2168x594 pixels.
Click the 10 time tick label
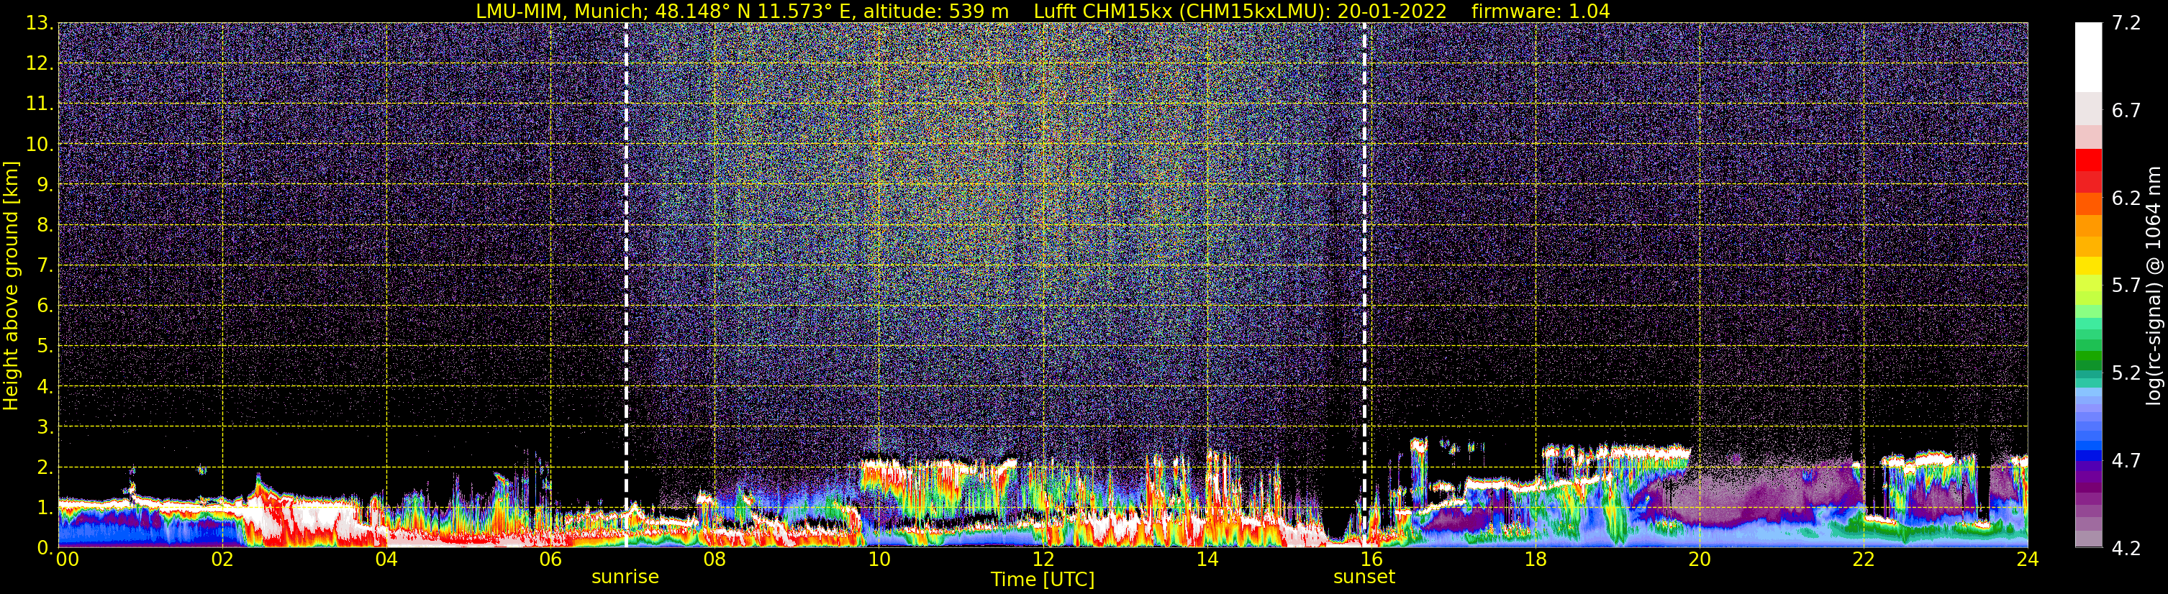879,559
